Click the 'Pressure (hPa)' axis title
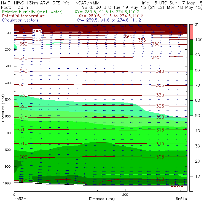This screenshot has width=204, height=204. [x=3, y=108]
